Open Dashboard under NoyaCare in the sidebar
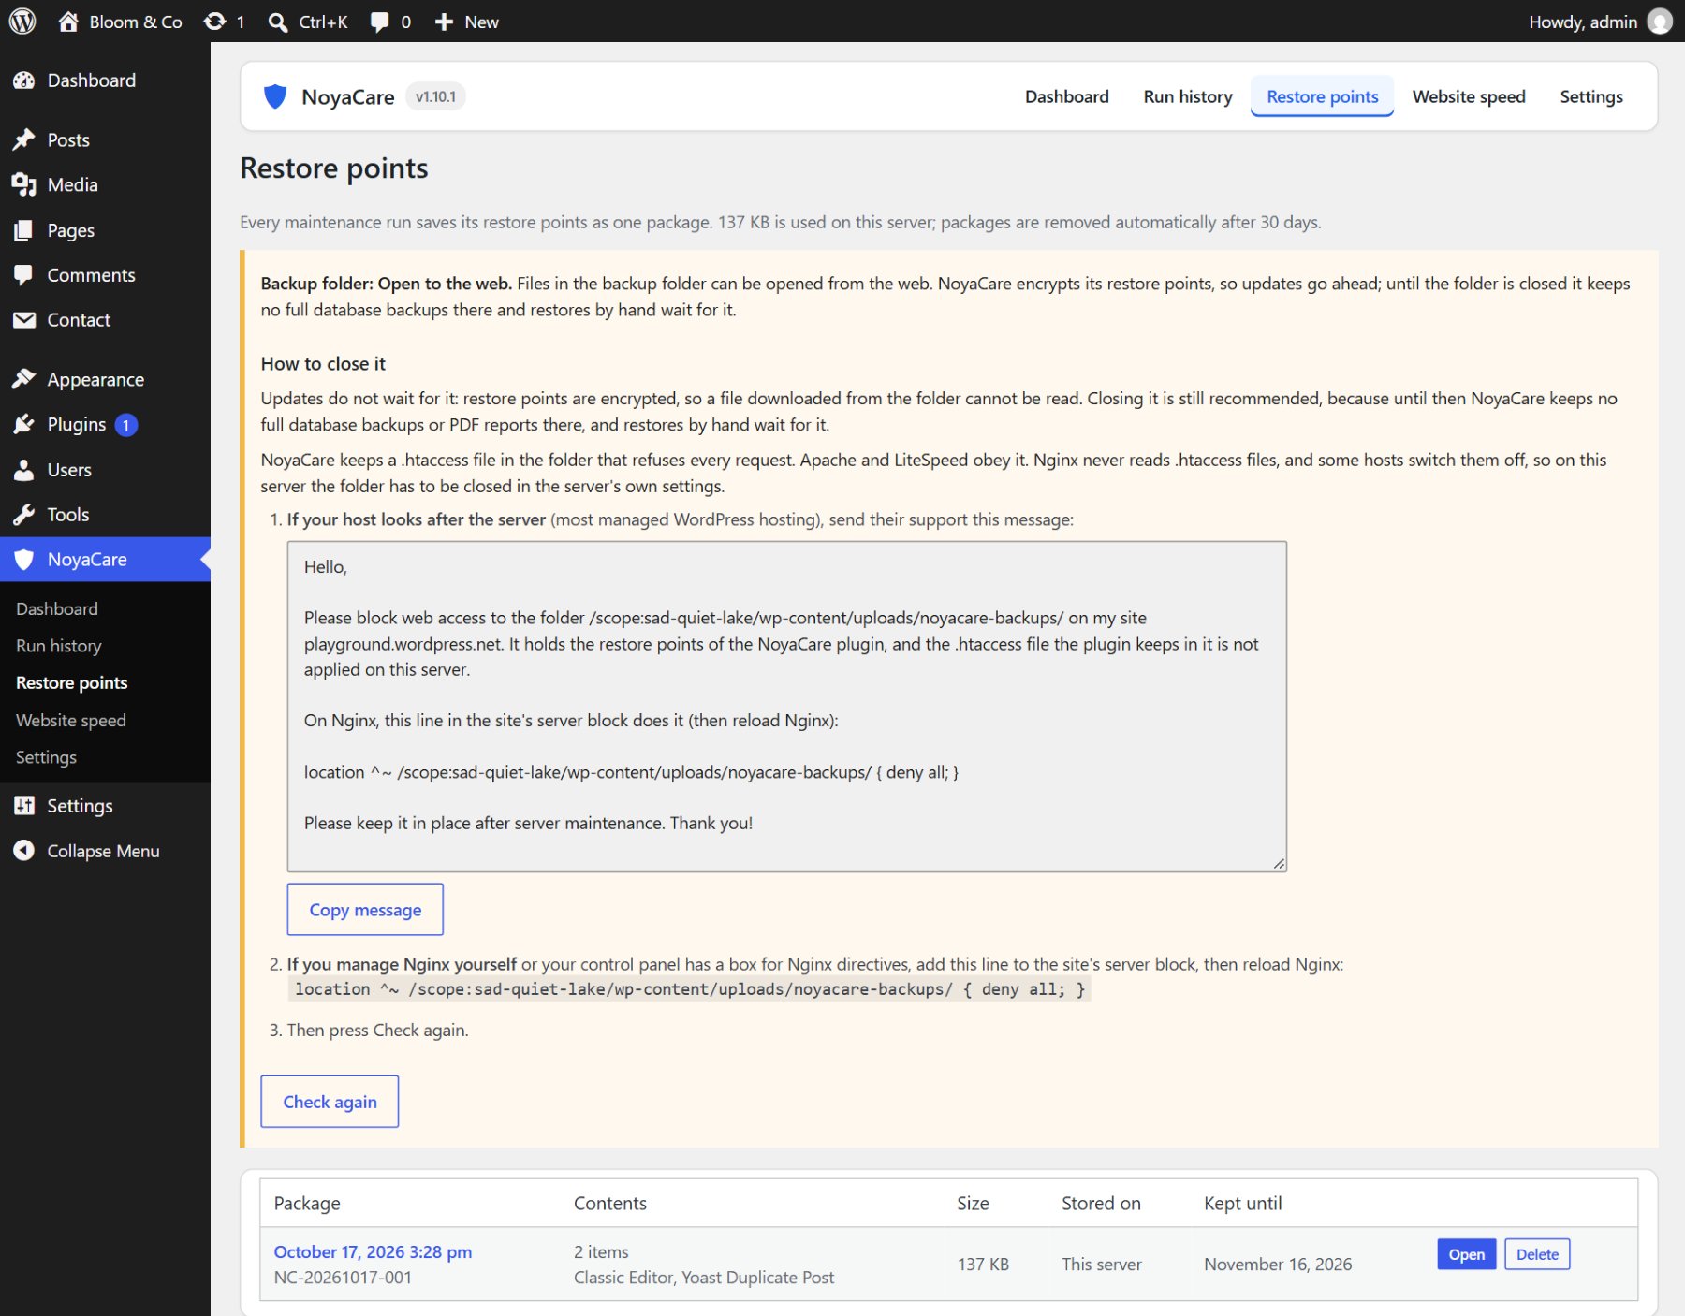 pos(57,608)
